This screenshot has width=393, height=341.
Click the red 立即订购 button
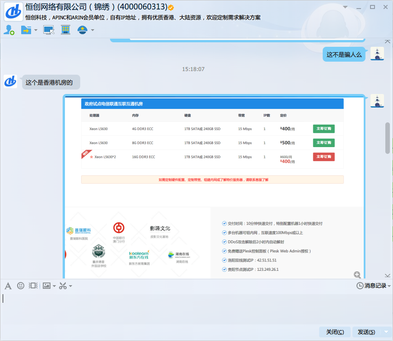point(324,157)
